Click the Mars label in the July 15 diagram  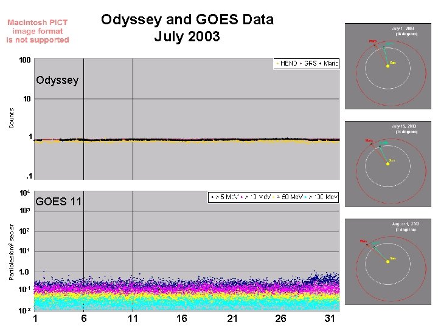point(369,140)
